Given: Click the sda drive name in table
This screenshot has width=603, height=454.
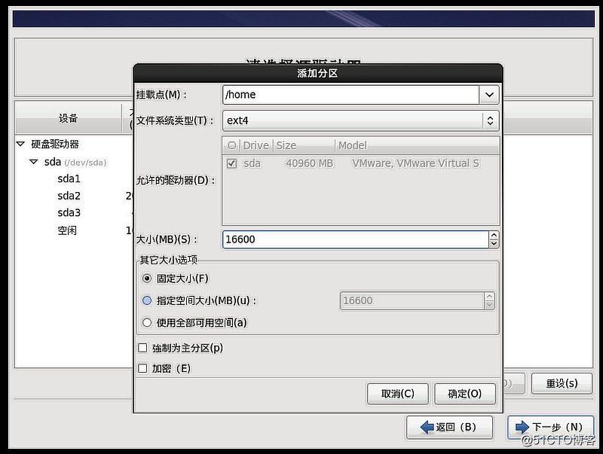Looking at the screenshot, I should point(252,163).
